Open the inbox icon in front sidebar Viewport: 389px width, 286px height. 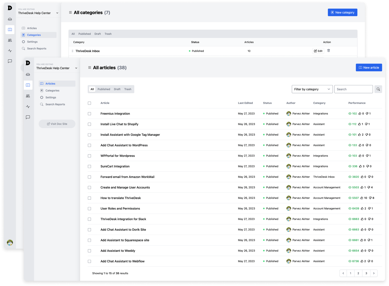pyautogui.click(x=28, y=74)
